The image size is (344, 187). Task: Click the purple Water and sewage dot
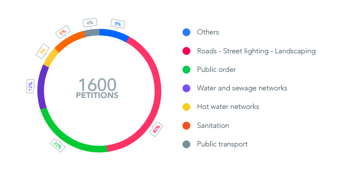tap(186, 88)
